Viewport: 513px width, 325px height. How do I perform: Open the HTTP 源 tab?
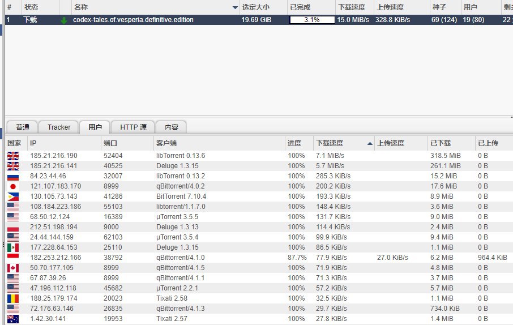tap(133, 127)
